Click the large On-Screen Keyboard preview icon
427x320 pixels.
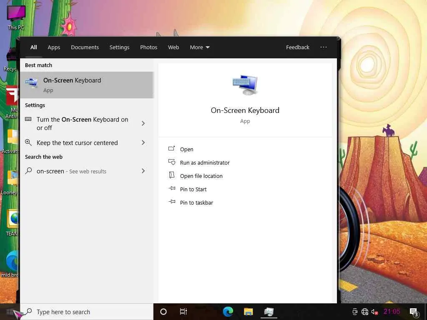[245, 85]
